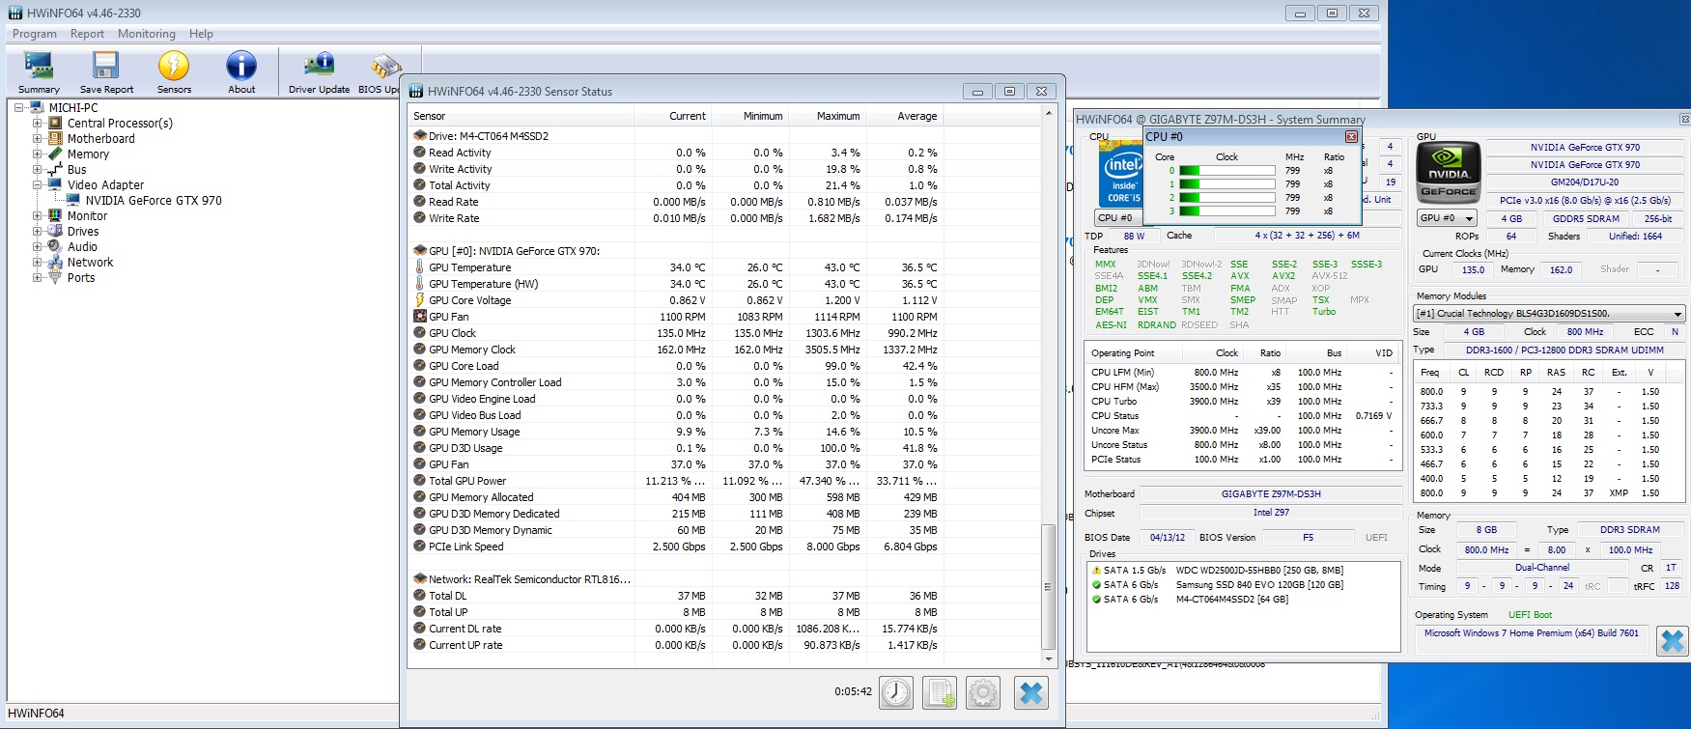This screenshot has height=729, width=1691.
Task: Click the Ports connector icon in the tree
Action: pos(55,277)
